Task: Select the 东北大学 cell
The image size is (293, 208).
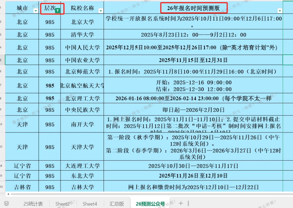Action: [82, 175]
